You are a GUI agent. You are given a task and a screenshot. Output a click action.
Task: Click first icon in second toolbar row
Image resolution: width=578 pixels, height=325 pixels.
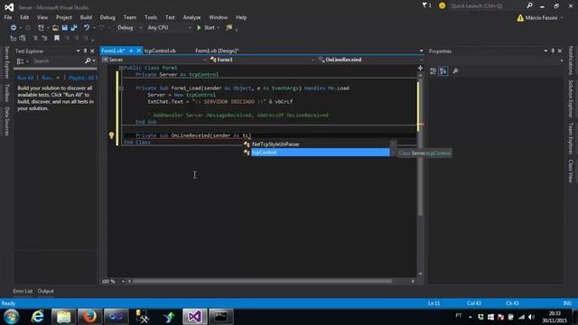[14, 38]
